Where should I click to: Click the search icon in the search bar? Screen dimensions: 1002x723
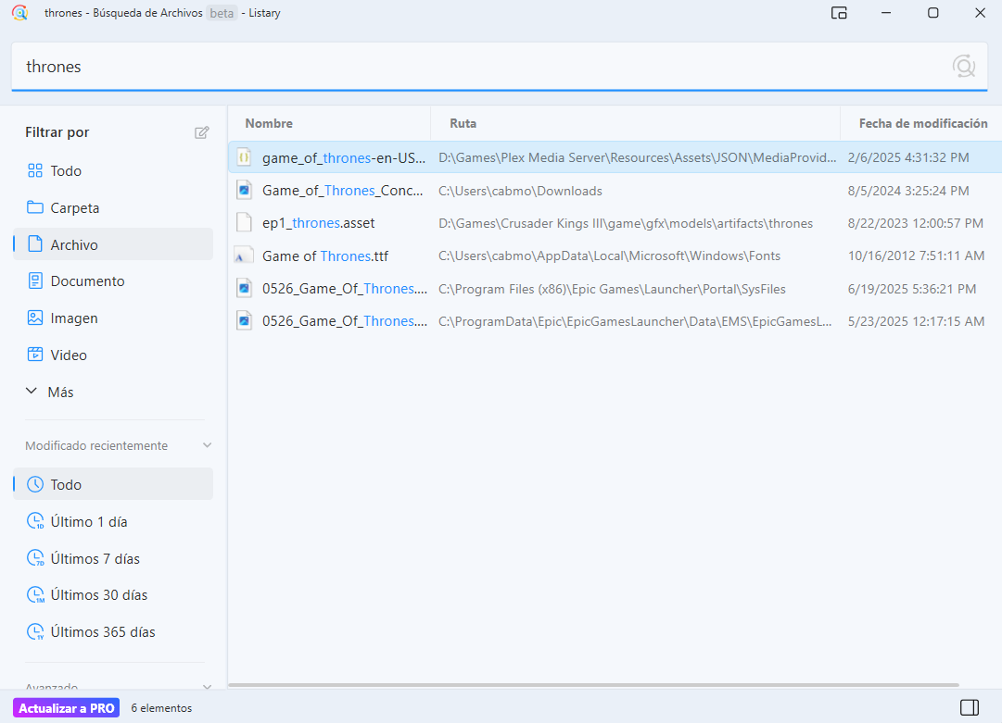[963, 66]
